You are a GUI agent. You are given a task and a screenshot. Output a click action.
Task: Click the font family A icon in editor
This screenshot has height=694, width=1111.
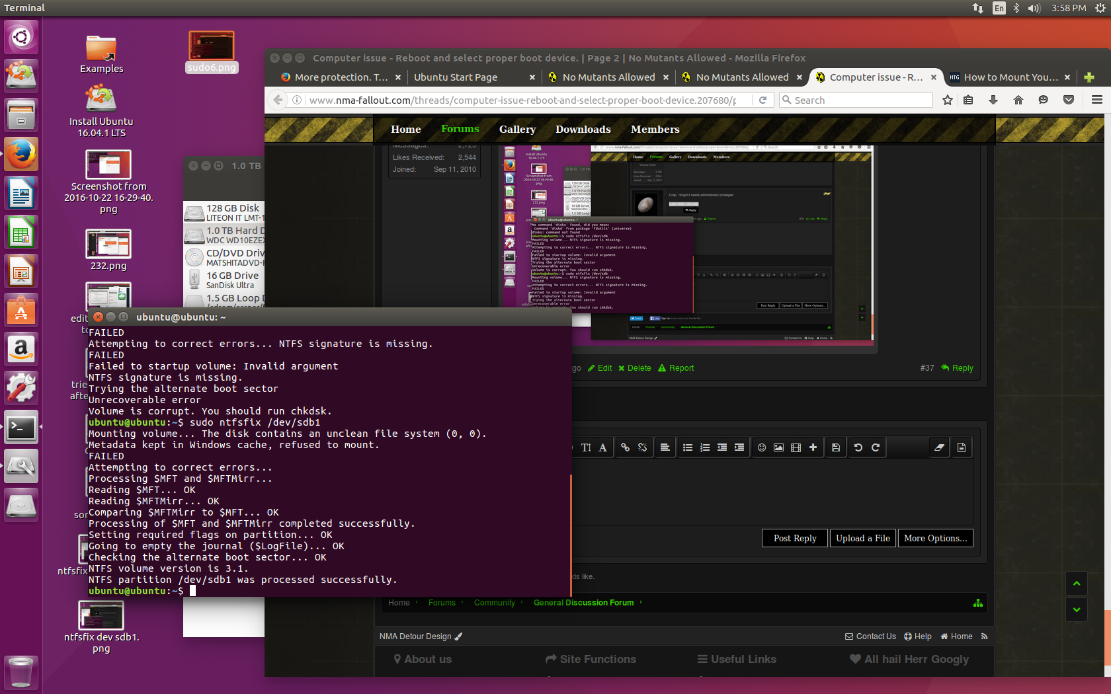[602, 447]
